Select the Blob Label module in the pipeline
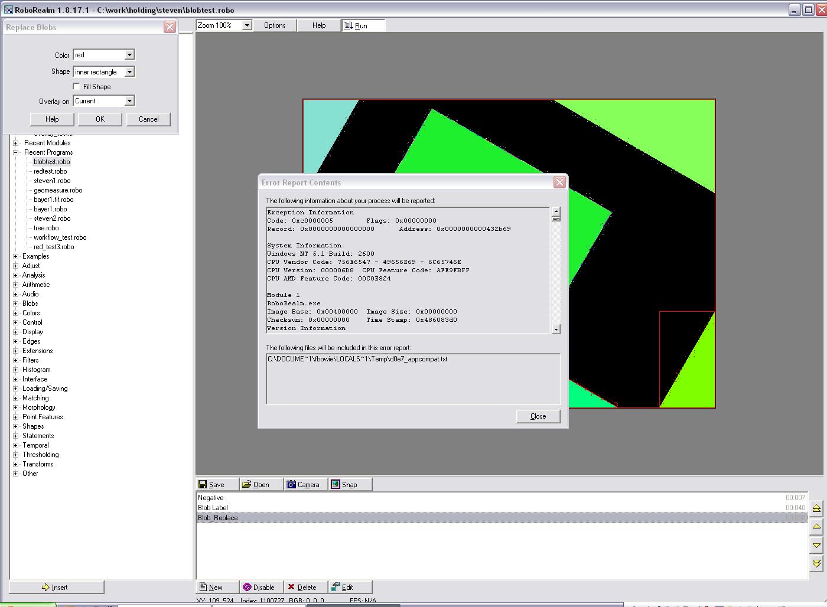 point(213,508)
